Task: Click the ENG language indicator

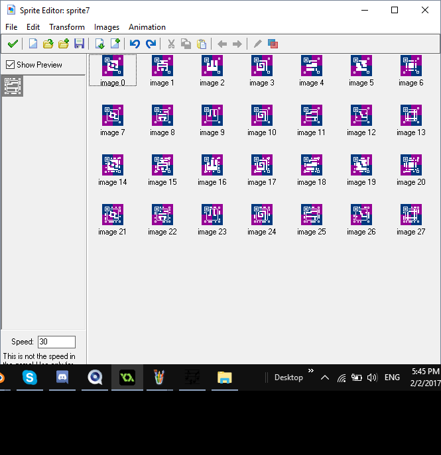Action: pos(392,378)
